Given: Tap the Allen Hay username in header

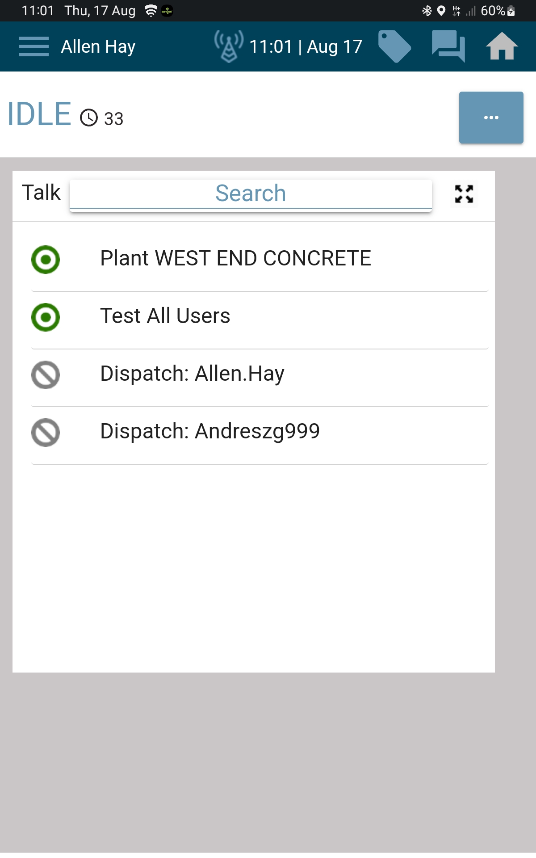Looking at the screenshot, I should [x=98, y=46].
